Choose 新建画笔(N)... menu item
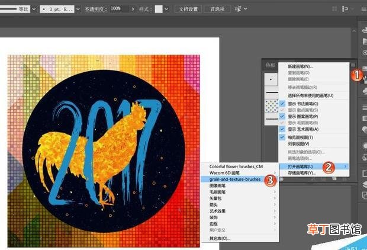The height and width of the screenshot is (250, 367). [x=314, y=66]
